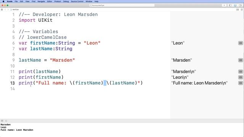Click the "Marsden" string literal on line 9
The image size is (244, 137).
(63, 60)
